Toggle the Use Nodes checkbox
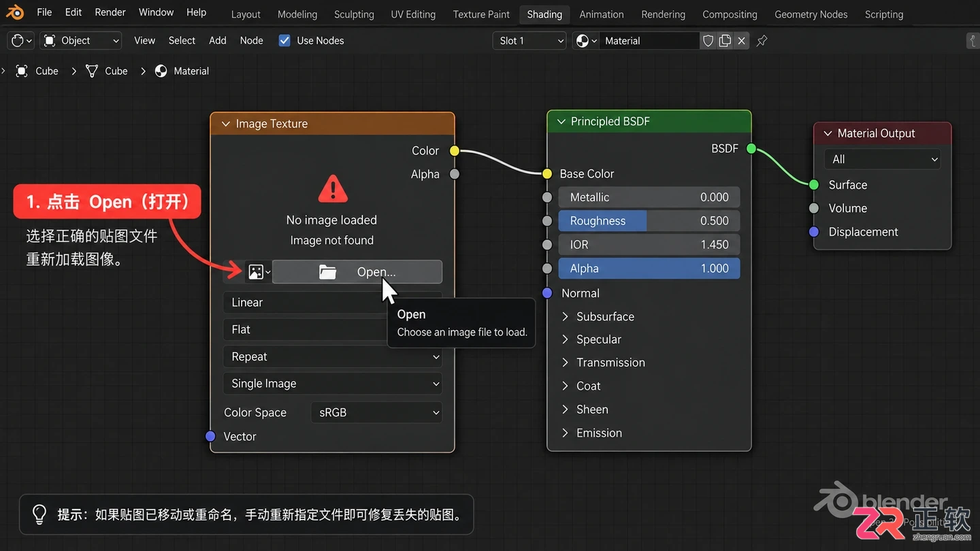The width and height of the screenshot is (980, 551). 284,41
